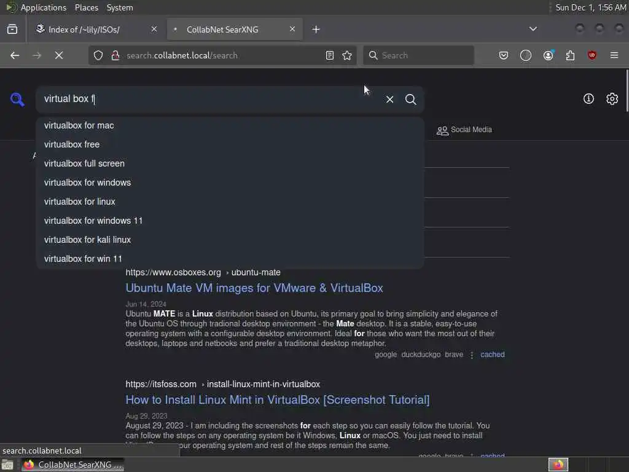
Task: Open the uBlock Origin extension icon
Action: (x=592, y=55)
